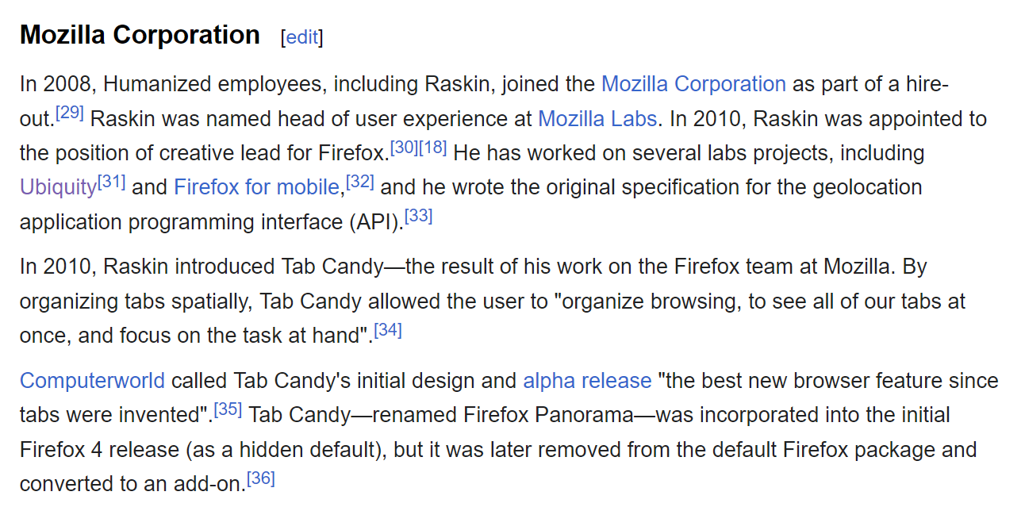Image resolution: width=1025 pixels, height=507 pixels.
Task: Open the Firefox for mobile link
Action: [x=257, y=187]
